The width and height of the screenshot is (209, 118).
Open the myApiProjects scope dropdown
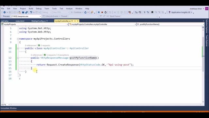(x=35, y=24)
